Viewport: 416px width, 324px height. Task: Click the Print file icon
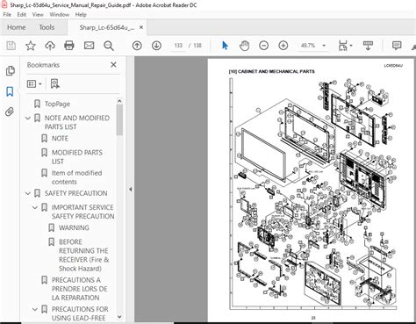point(69,46)
